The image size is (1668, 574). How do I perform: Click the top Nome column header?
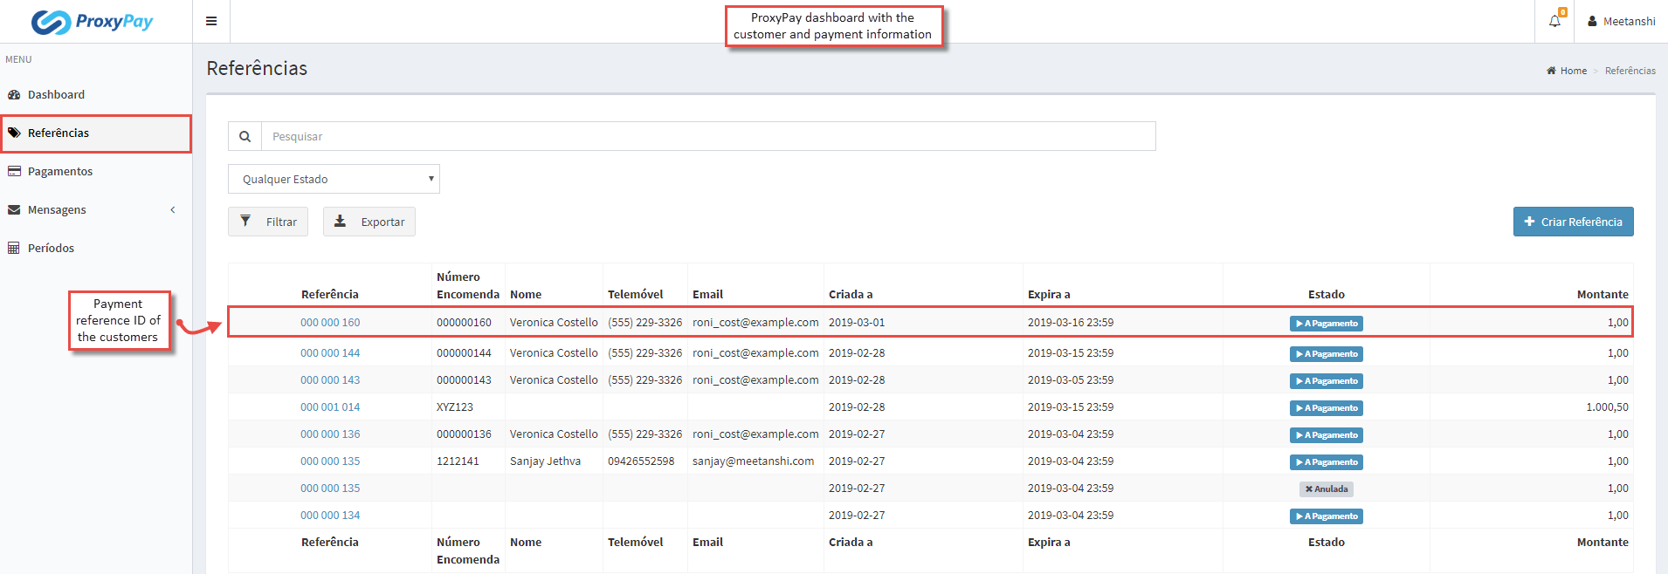526,295
